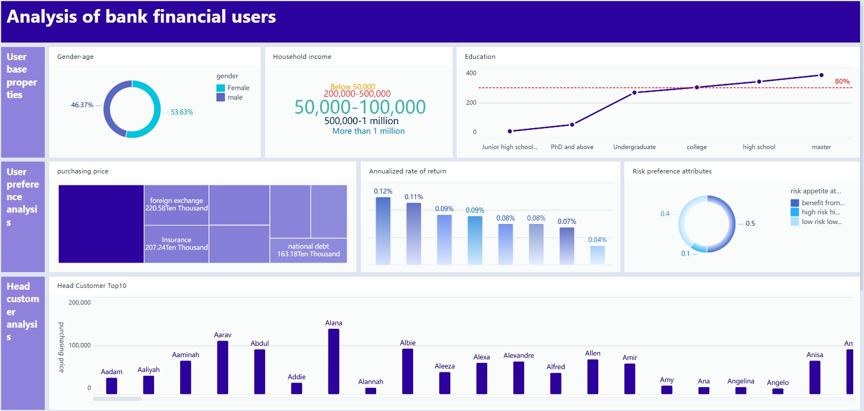Click the male legend color swatch
This screenshot has height=411, width=864.
220,98
